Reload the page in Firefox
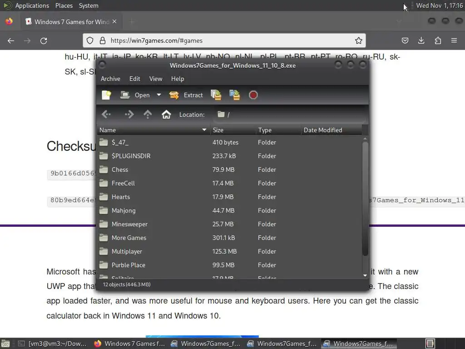This screenshot has height=349, width=465. (44, 40)
